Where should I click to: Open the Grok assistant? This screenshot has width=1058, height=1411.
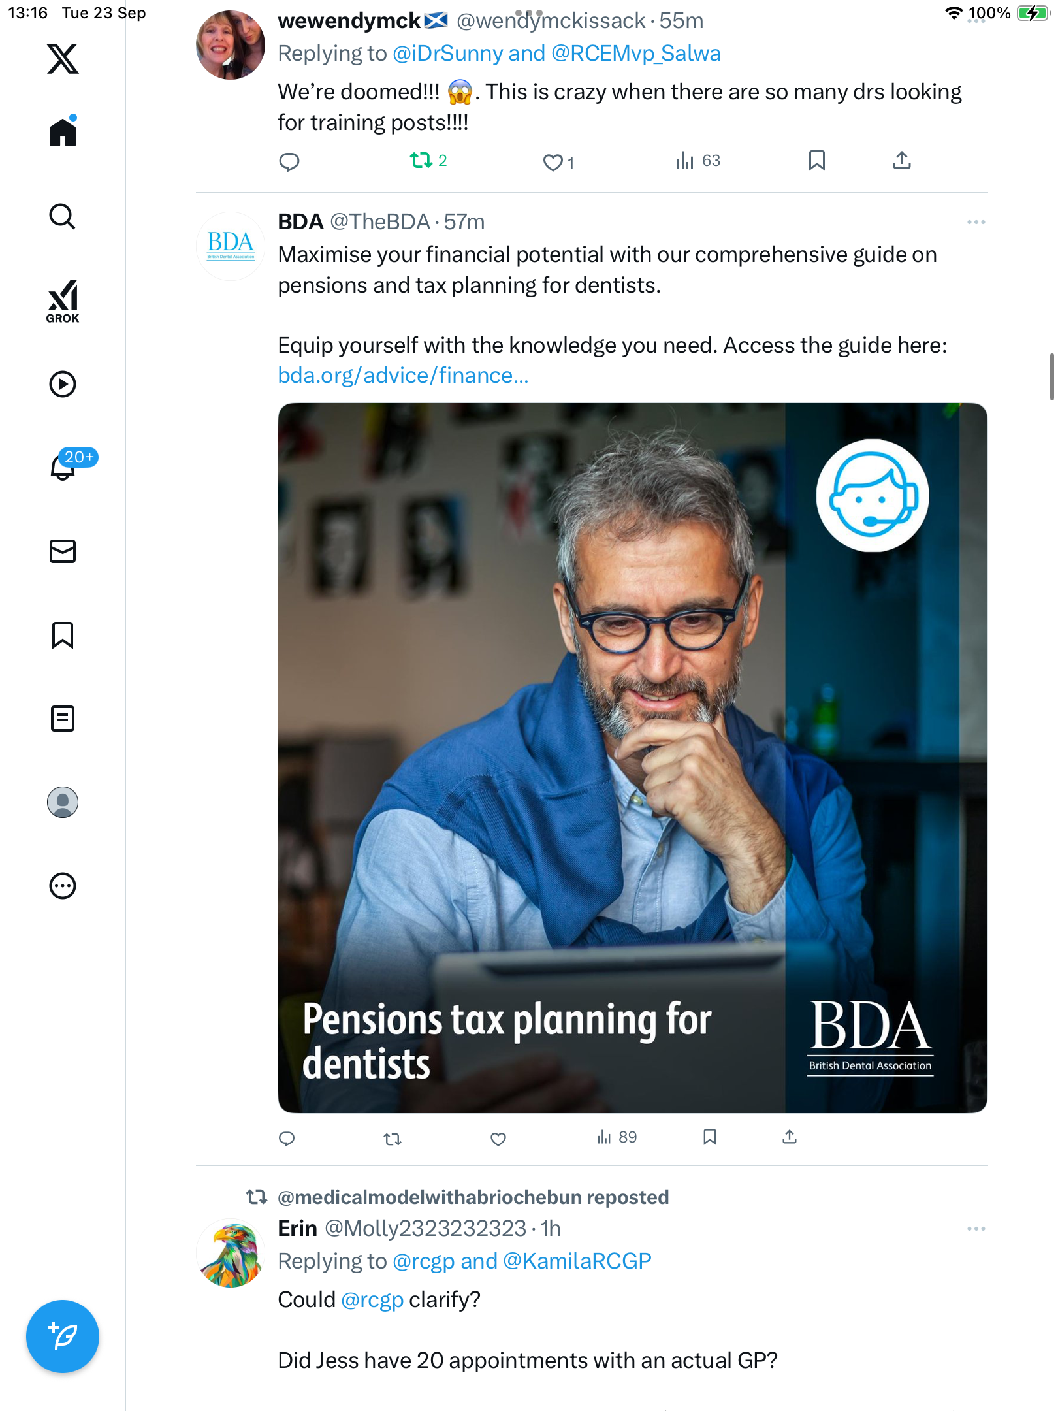point(63,301)
